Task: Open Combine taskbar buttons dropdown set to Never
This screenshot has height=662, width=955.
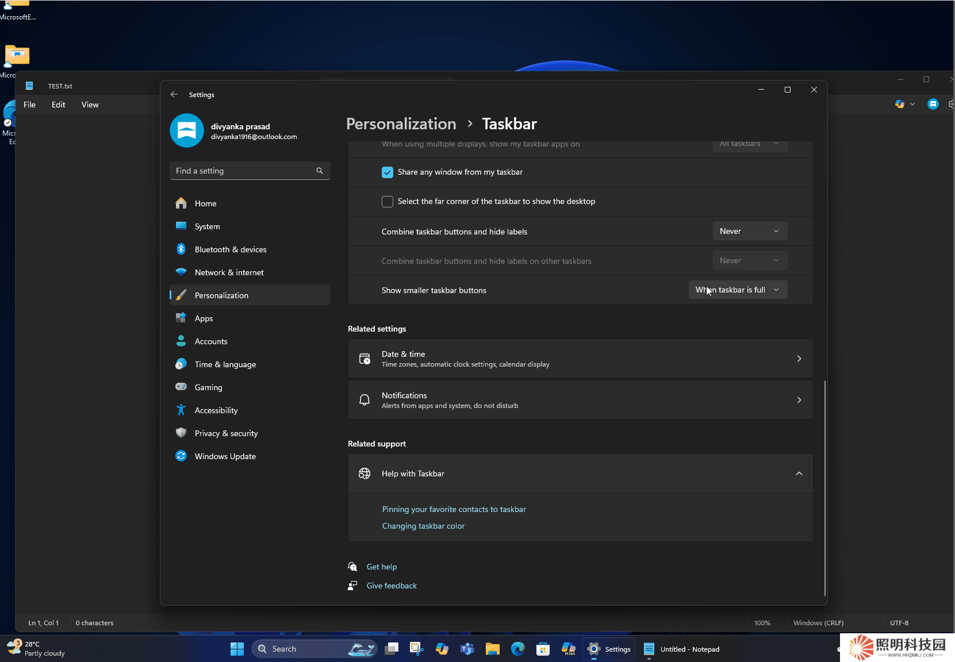Action: tap(749, 231)
